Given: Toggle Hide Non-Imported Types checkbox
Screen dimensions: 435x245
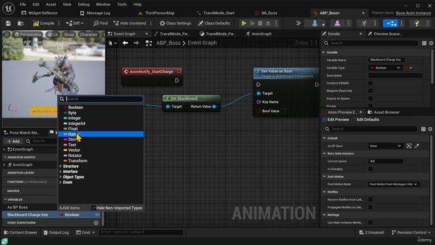Looking at the screenshot, I should tap(94, 208).
